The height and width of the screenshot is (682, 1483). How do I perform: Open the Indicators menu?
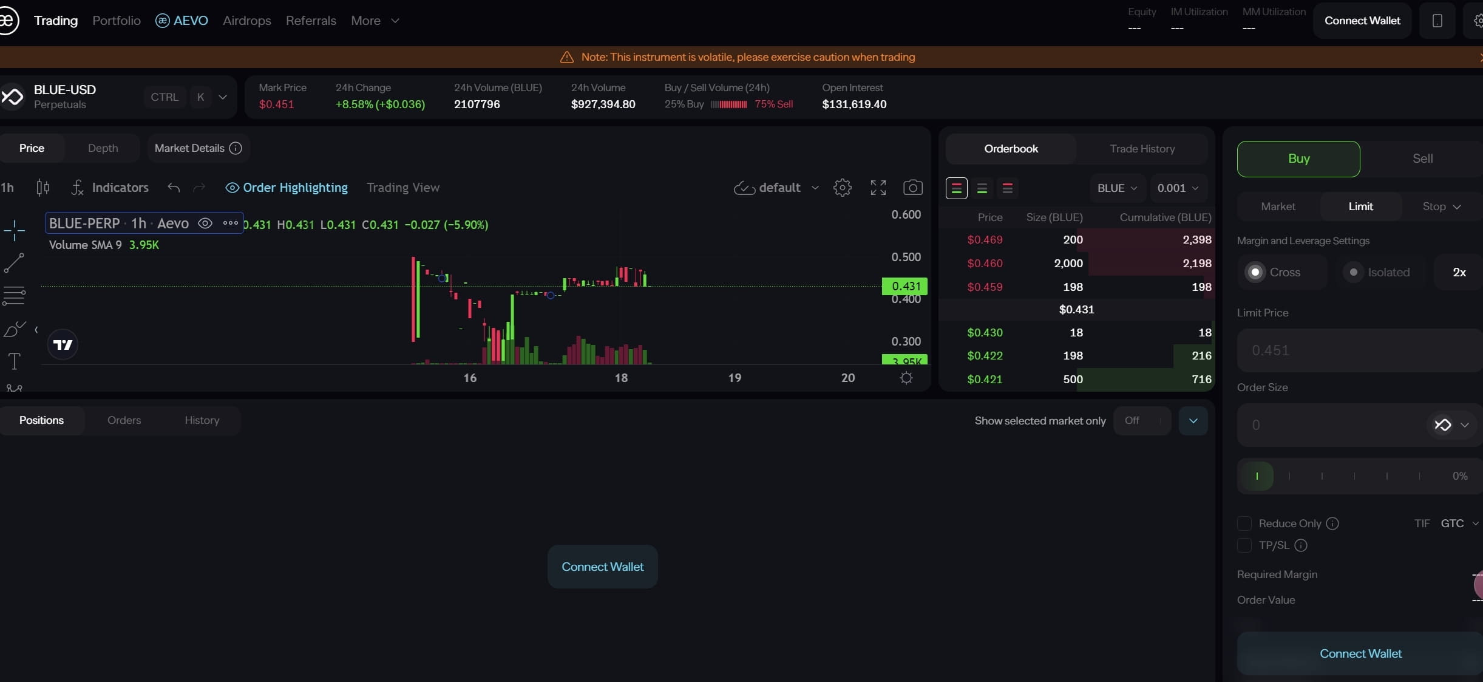110,188
